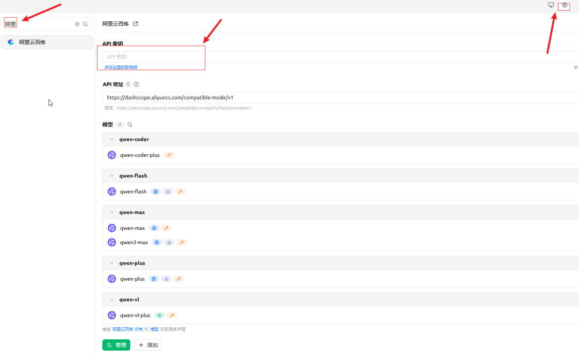Select 阿里云百炼 in the provider list
The height and width of the screenshot is (354, 579).
(47, 42)
